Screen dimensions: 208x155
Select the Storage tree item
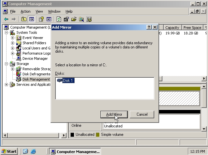[22, 64]
